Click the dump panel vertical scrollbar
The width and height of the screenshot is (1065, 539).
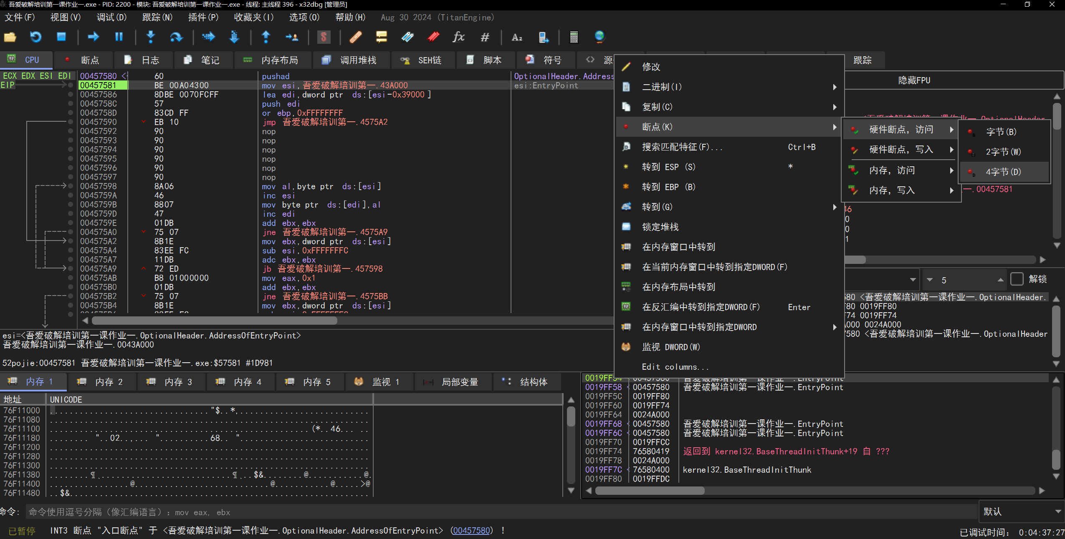(x=571, y=445)
